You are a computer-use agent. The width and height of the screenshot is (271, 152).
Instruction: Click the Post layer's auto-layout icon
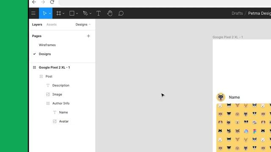click(41, 76)
